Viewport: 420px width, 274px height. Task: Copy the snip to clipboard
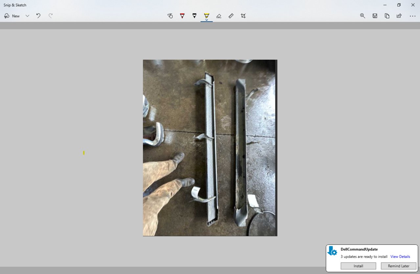387,16
